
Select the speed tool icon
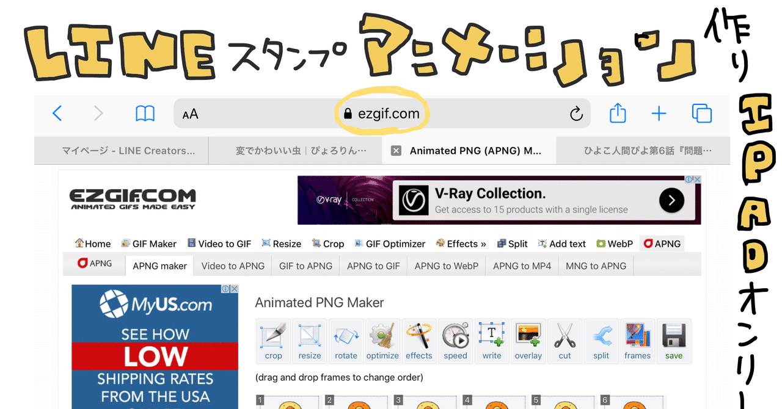pyautogui.click(x=455, y=341)
